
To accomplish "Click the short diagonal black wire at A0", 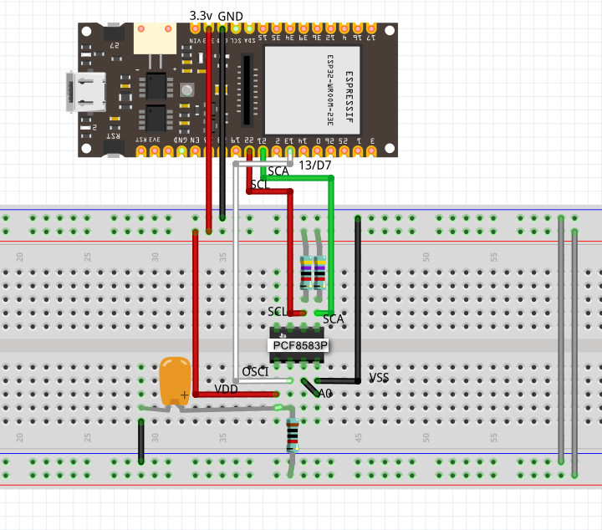I will coord(310,387).
